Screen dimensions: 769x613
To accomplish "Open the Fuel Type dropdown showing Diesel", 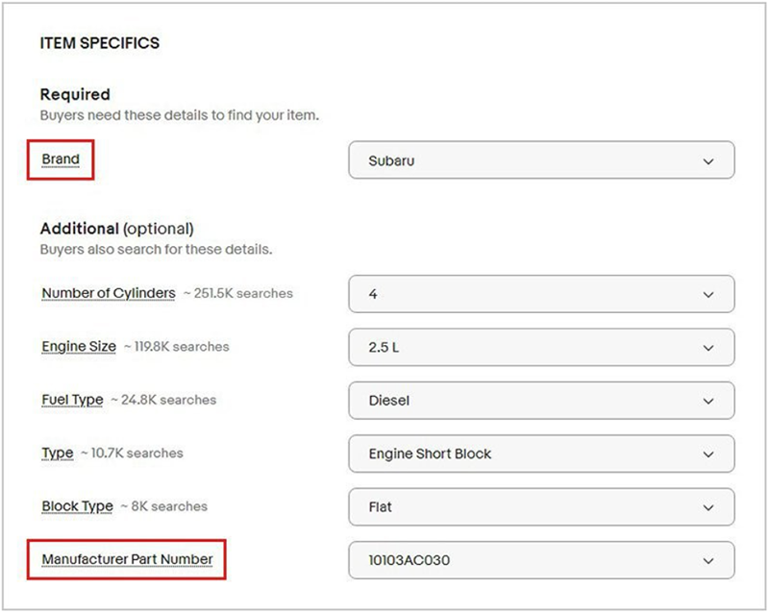I will click(x=541, y=401).
